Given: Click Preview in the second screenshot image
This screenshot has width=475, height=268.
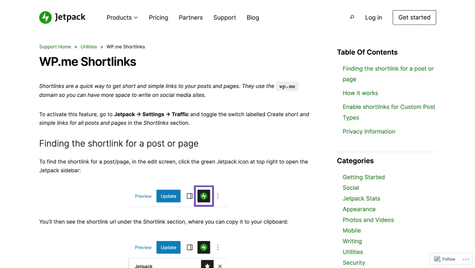Looking at the screenshot, I should tap(143, 247).
